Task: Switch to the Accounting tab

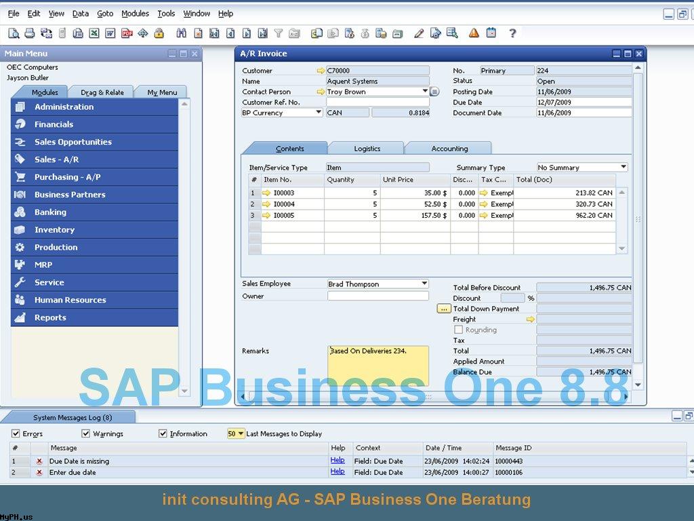Action: point(449,149)
